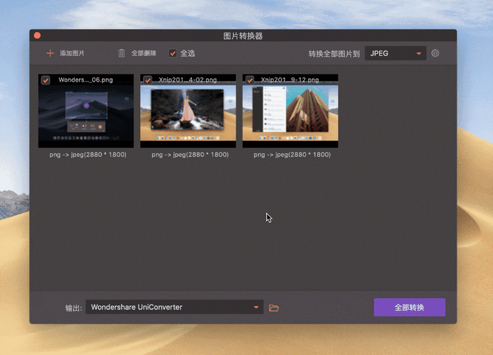Click the trash can delete-all icon

pos(122,53)
